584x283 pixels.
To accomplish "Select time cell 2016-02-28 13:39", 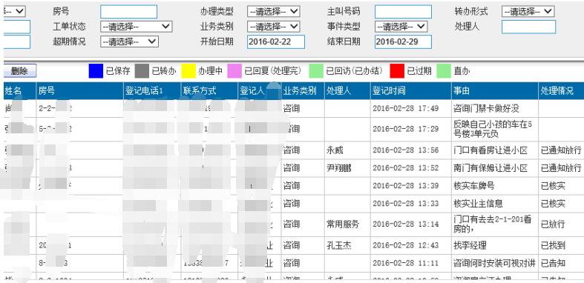I will (411, 186).
